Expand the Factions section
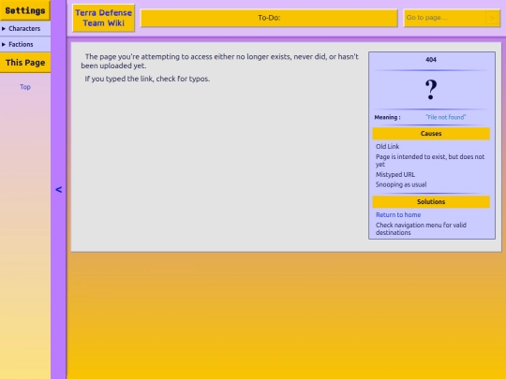 (25, 45)
